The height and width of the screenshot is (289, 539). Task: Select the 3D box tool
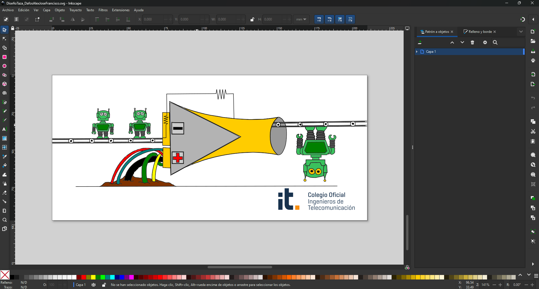tap(4, 84)
